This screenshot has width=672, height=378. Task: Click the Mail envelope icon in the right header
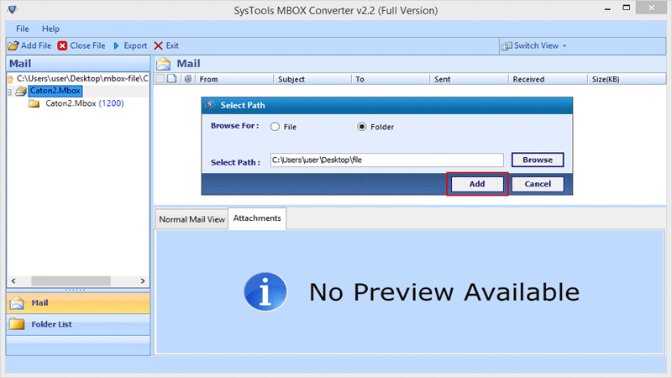pos(163,64)
